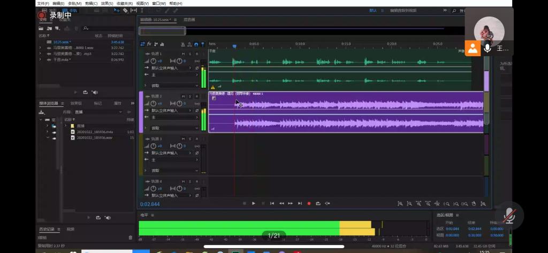Screen dimensions: 548x253
Task: Select the Time Selection tool
Action: [142, 10]
